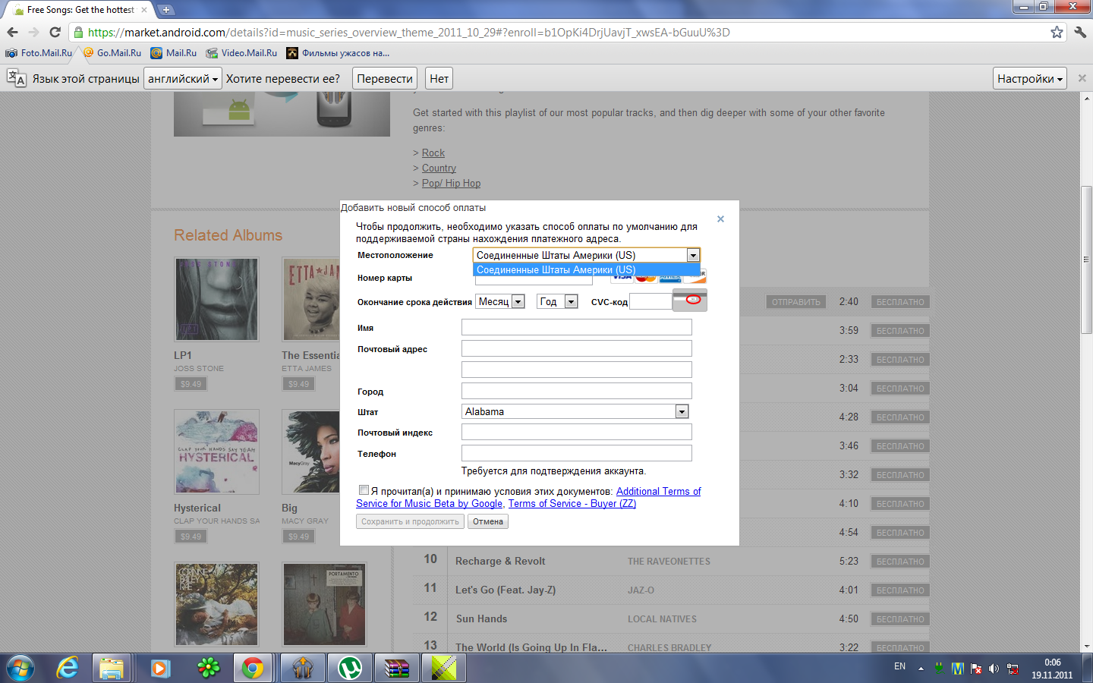
Task: Open the Hysterical album cover
Action: tap(216, 452)
